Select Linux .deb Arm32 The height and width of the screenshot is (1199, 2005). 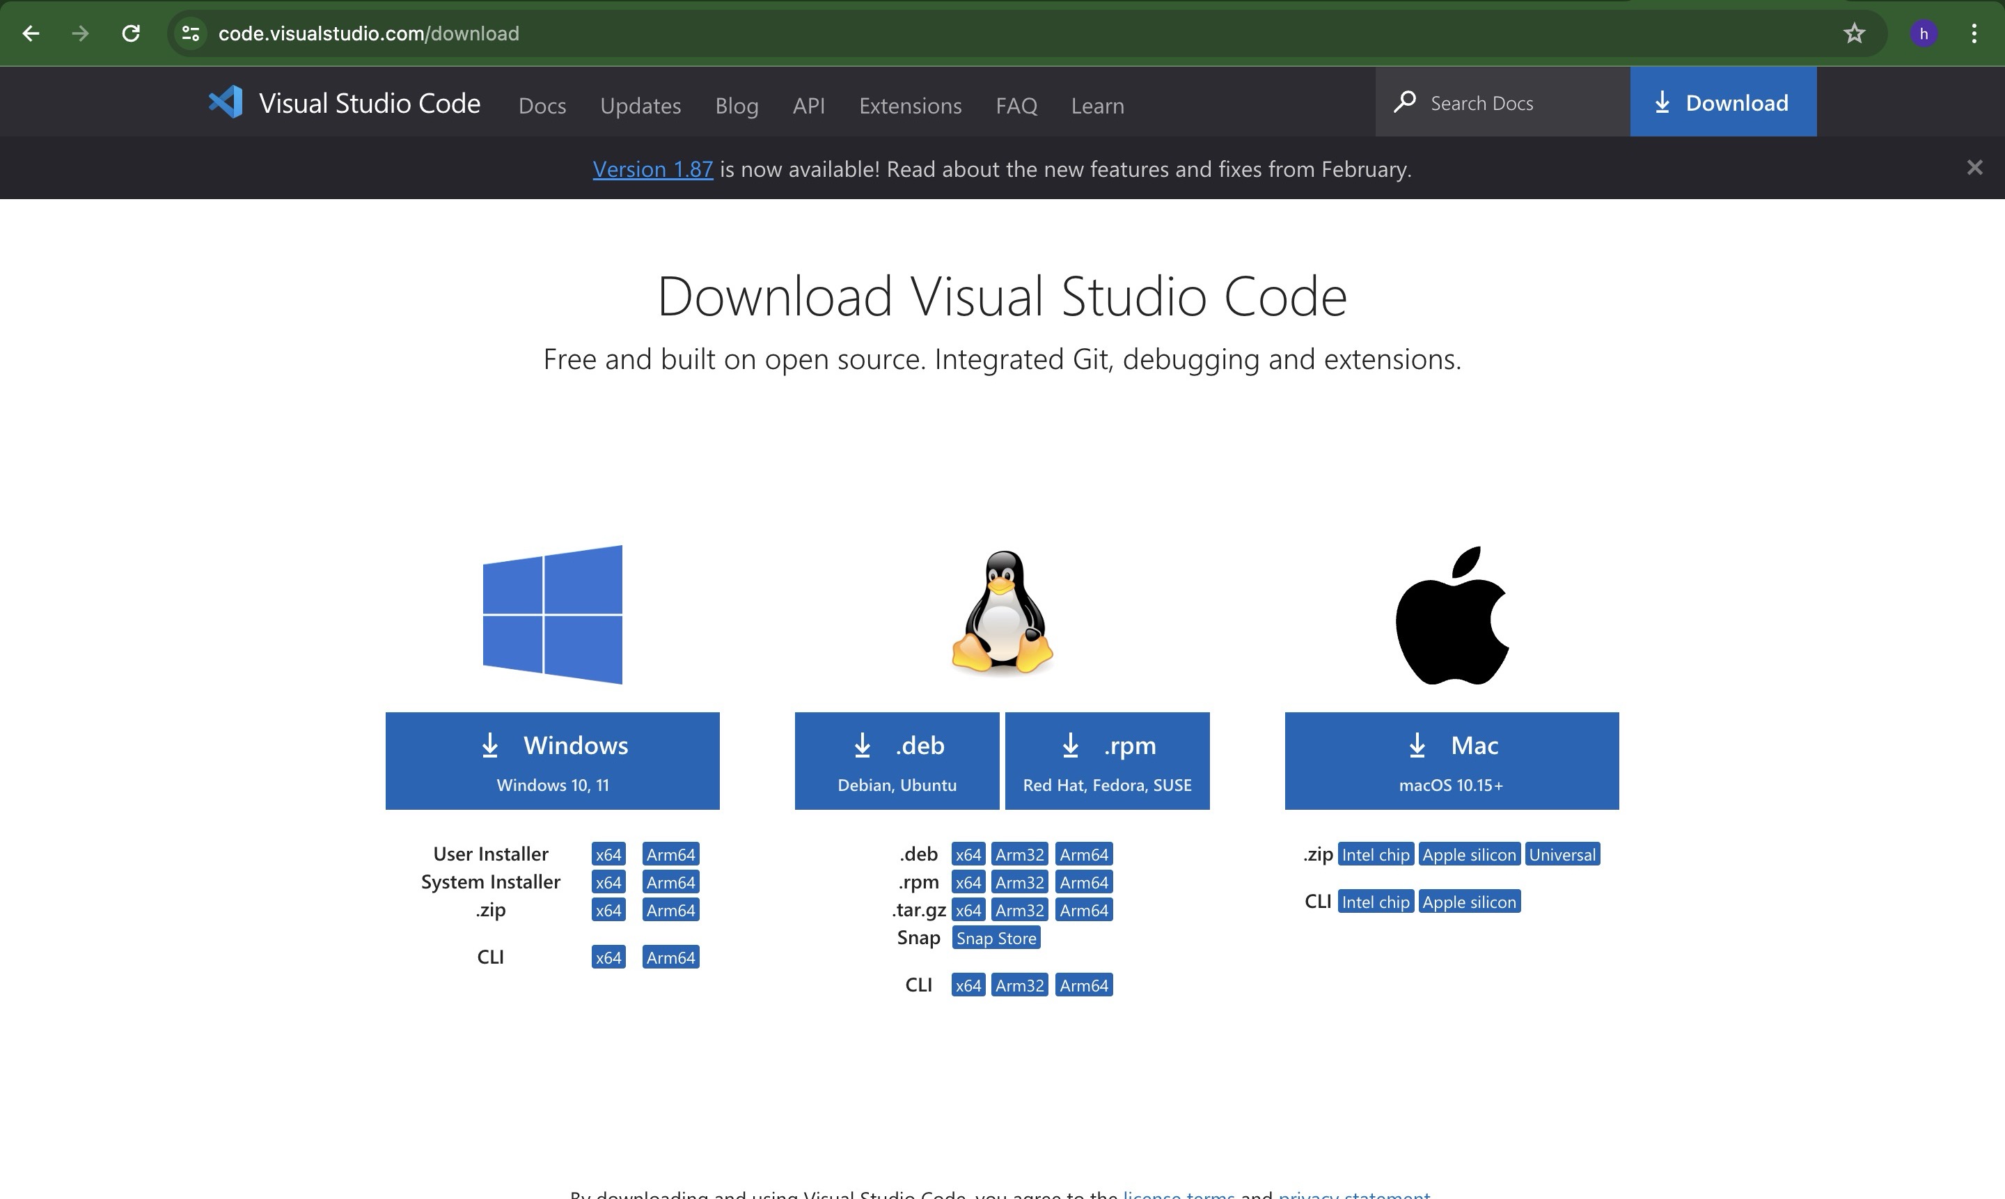(x=1019, y=854)
